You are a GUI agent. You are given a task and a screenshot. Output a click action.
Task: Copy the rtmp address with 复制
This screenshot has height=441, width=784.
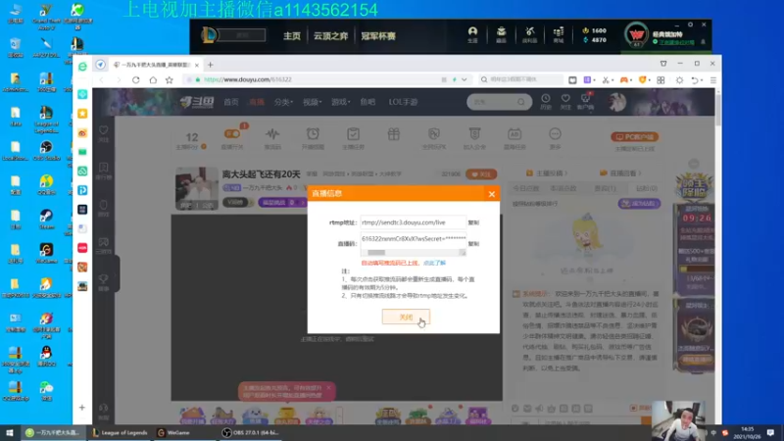pos(473,222)
